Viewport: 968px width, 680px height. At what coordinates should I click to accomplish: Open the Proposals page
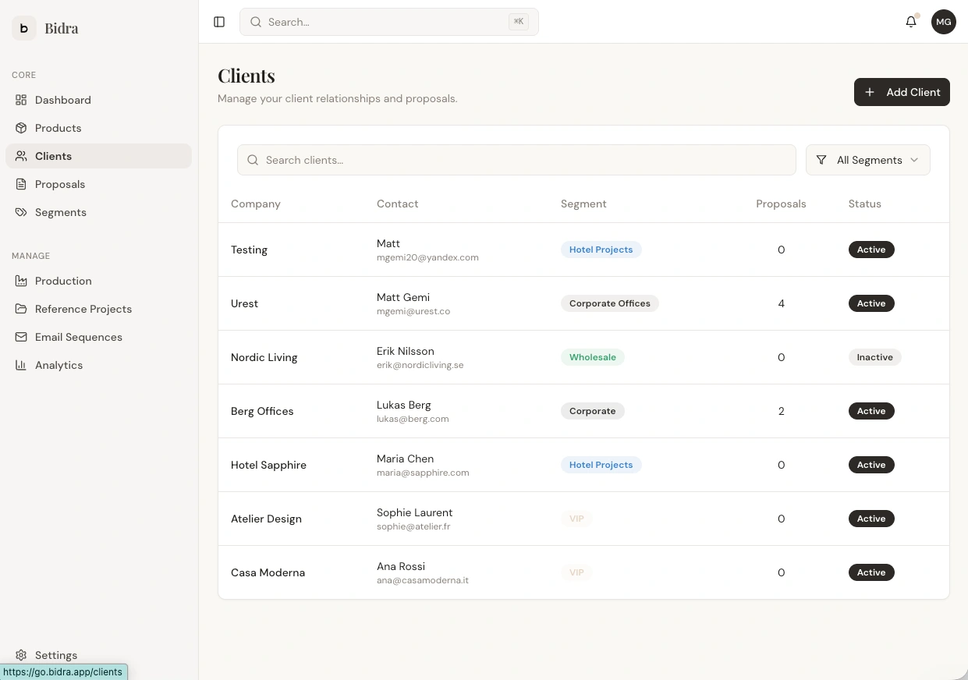pyautogui.click(x=60, y=184)
